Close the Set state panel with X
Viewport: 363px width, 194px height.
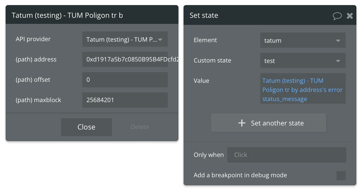click(x=350, y=16)
